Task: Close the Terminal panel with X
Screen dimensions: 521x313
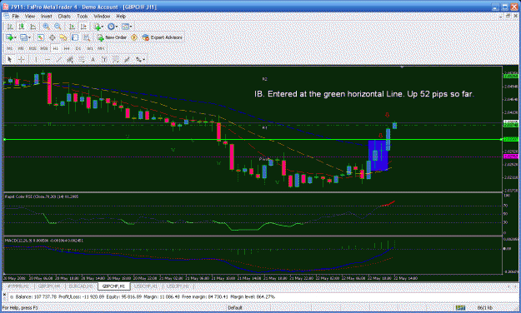Action: [4, 294]
